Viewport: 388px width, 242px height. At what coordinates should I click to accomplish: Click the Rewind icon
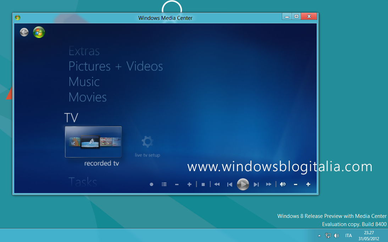(217, 184)
